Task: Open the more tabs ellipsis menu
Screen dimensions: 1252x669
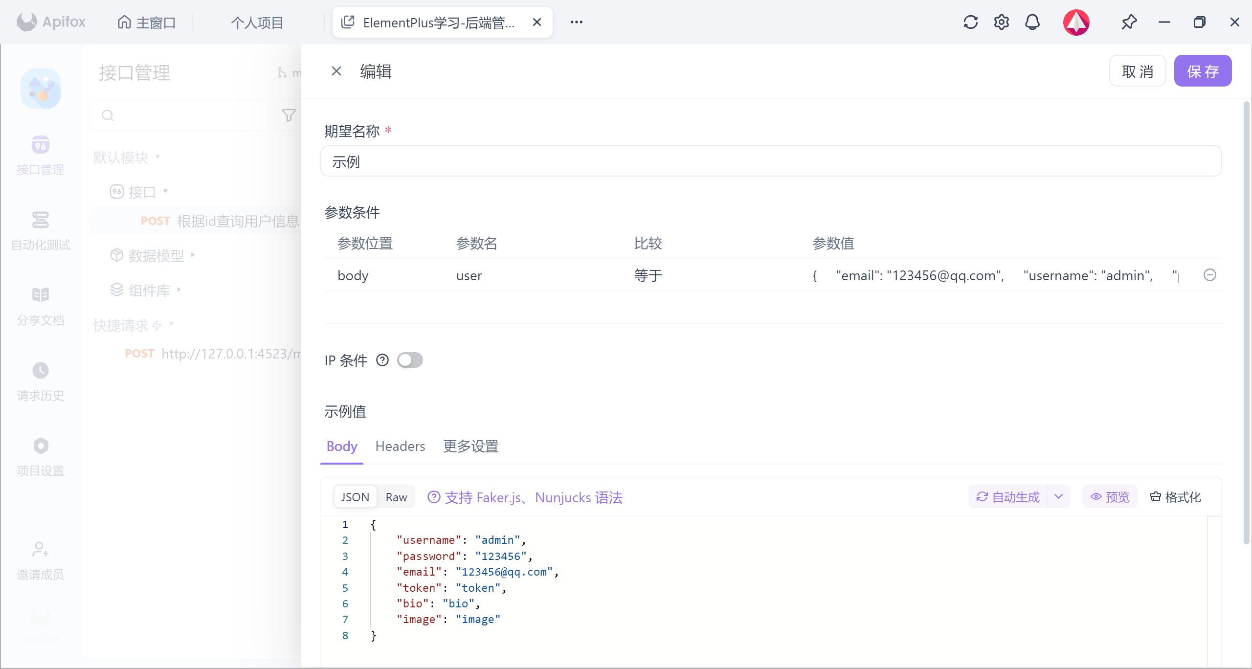Action: 576,22
